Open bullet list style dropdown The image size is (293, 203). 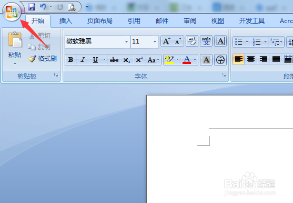[247, 41]
